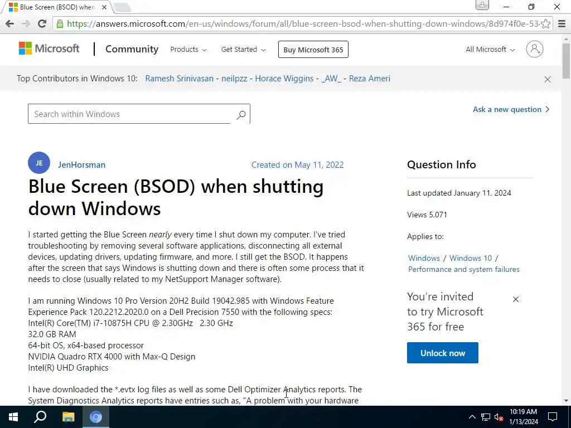Open the browser profile icon in title bar
This screenshot has height=428, width=571.
coord(482,6)
